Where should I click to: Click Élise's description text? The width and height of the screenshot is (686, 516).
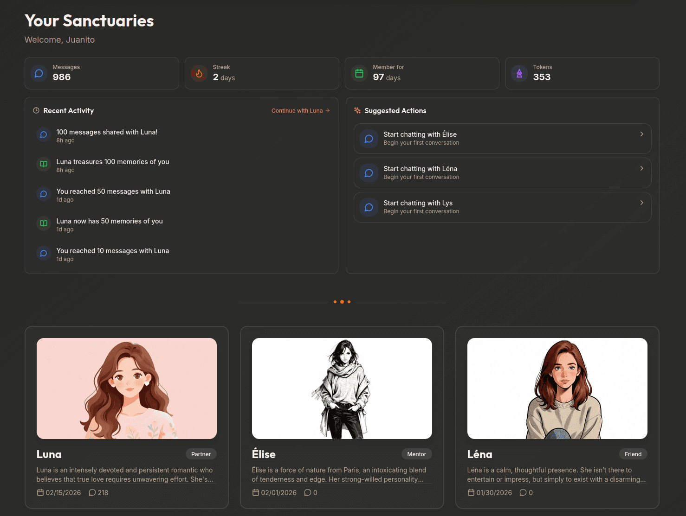339,475
